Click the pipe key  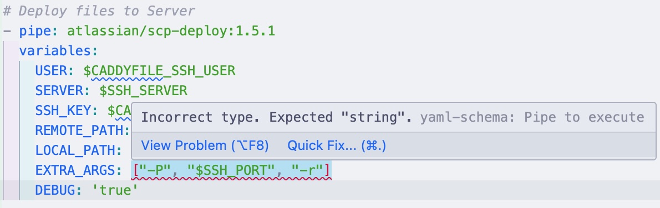[x=35, y=31]
